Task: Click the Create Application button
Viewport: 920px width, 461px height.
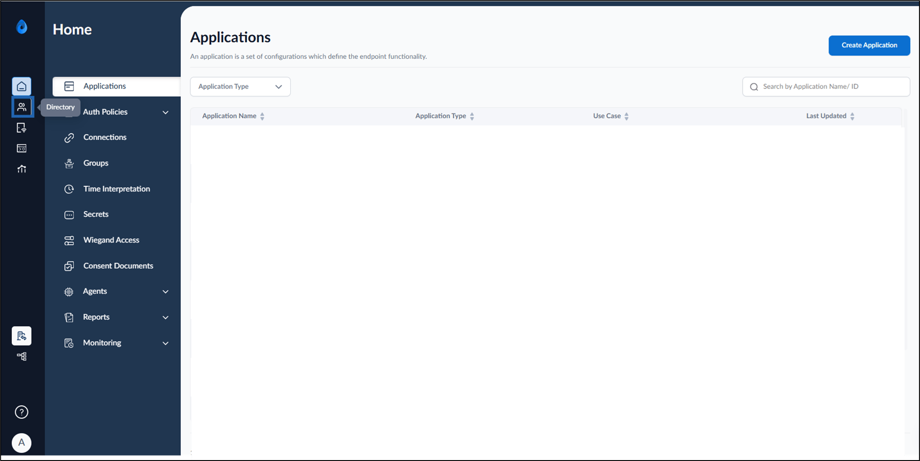Action: (x=869, y=45)
